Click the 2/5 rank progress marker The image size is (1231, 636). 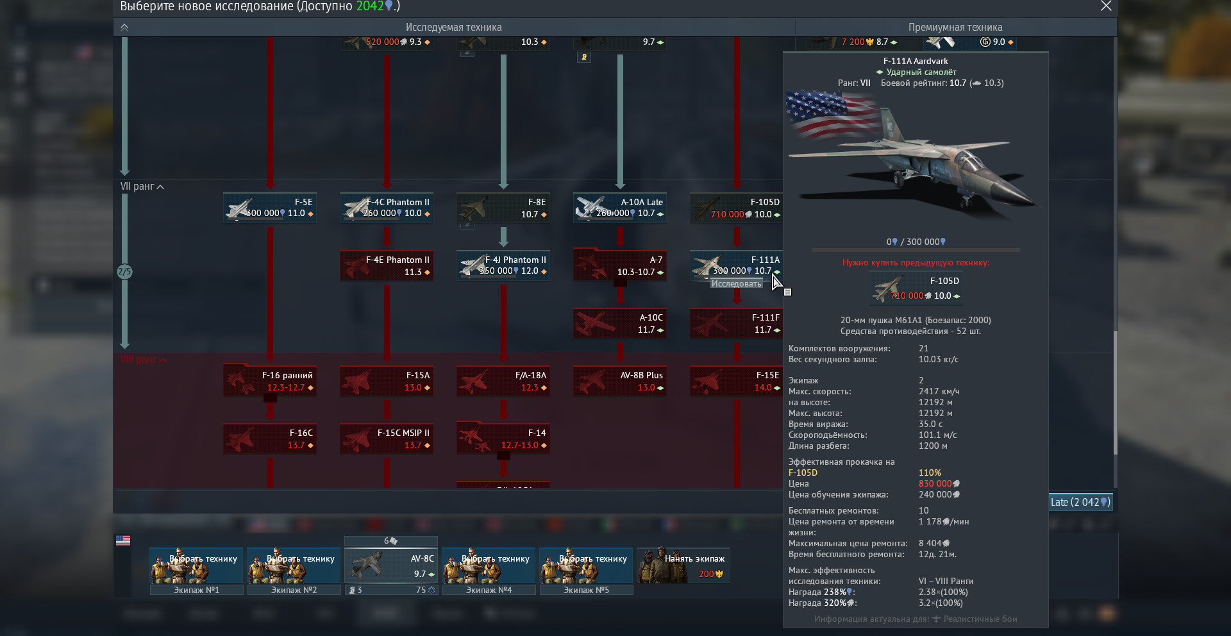coord(124,272)
